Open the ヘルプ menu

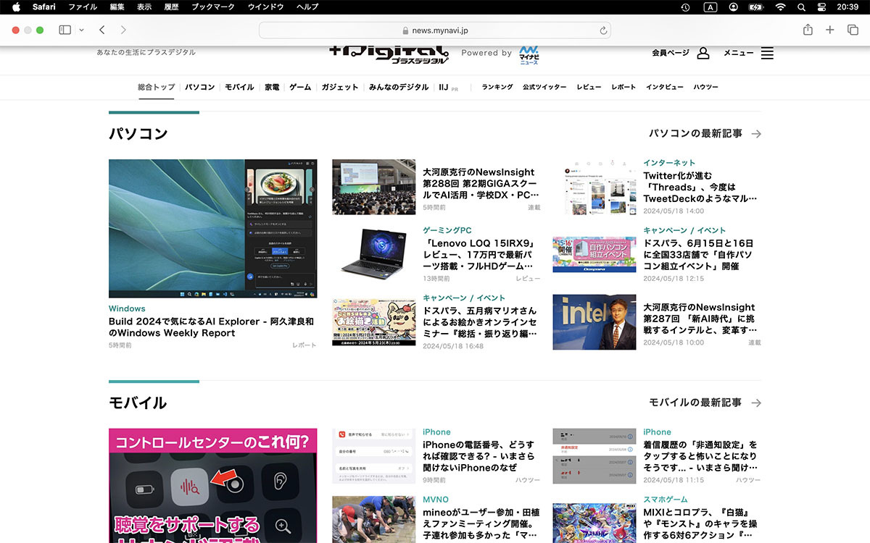307,7
